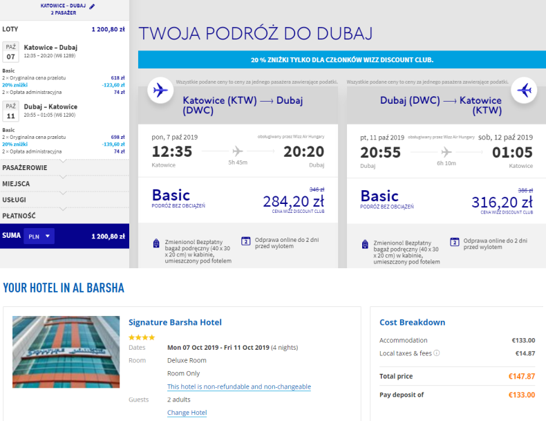Expand the MIEJSCA section
The height and width of the screenshot is (421, 546).
pos(64,183)
